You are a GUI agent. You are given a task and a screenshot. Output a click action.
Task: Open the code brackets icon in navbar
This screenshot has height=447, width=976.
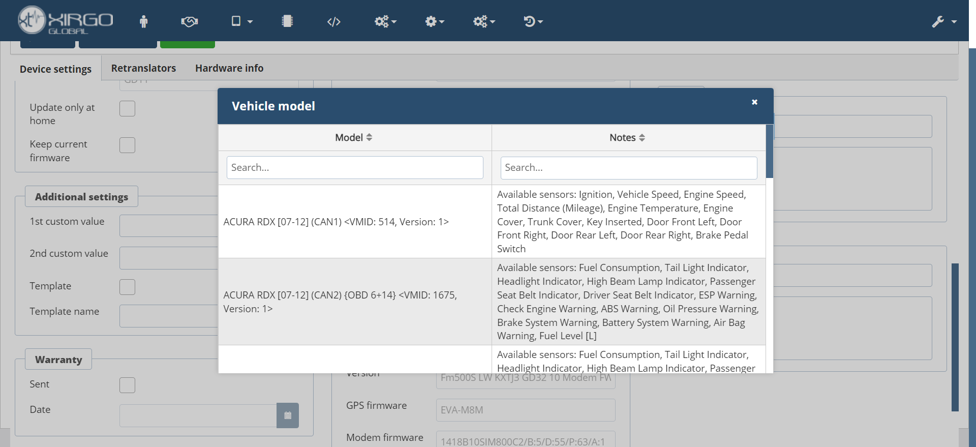coord(333,21)
